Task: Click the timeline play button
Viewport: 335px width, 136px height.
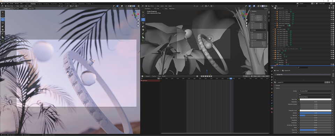Action: tap(207, 76)
